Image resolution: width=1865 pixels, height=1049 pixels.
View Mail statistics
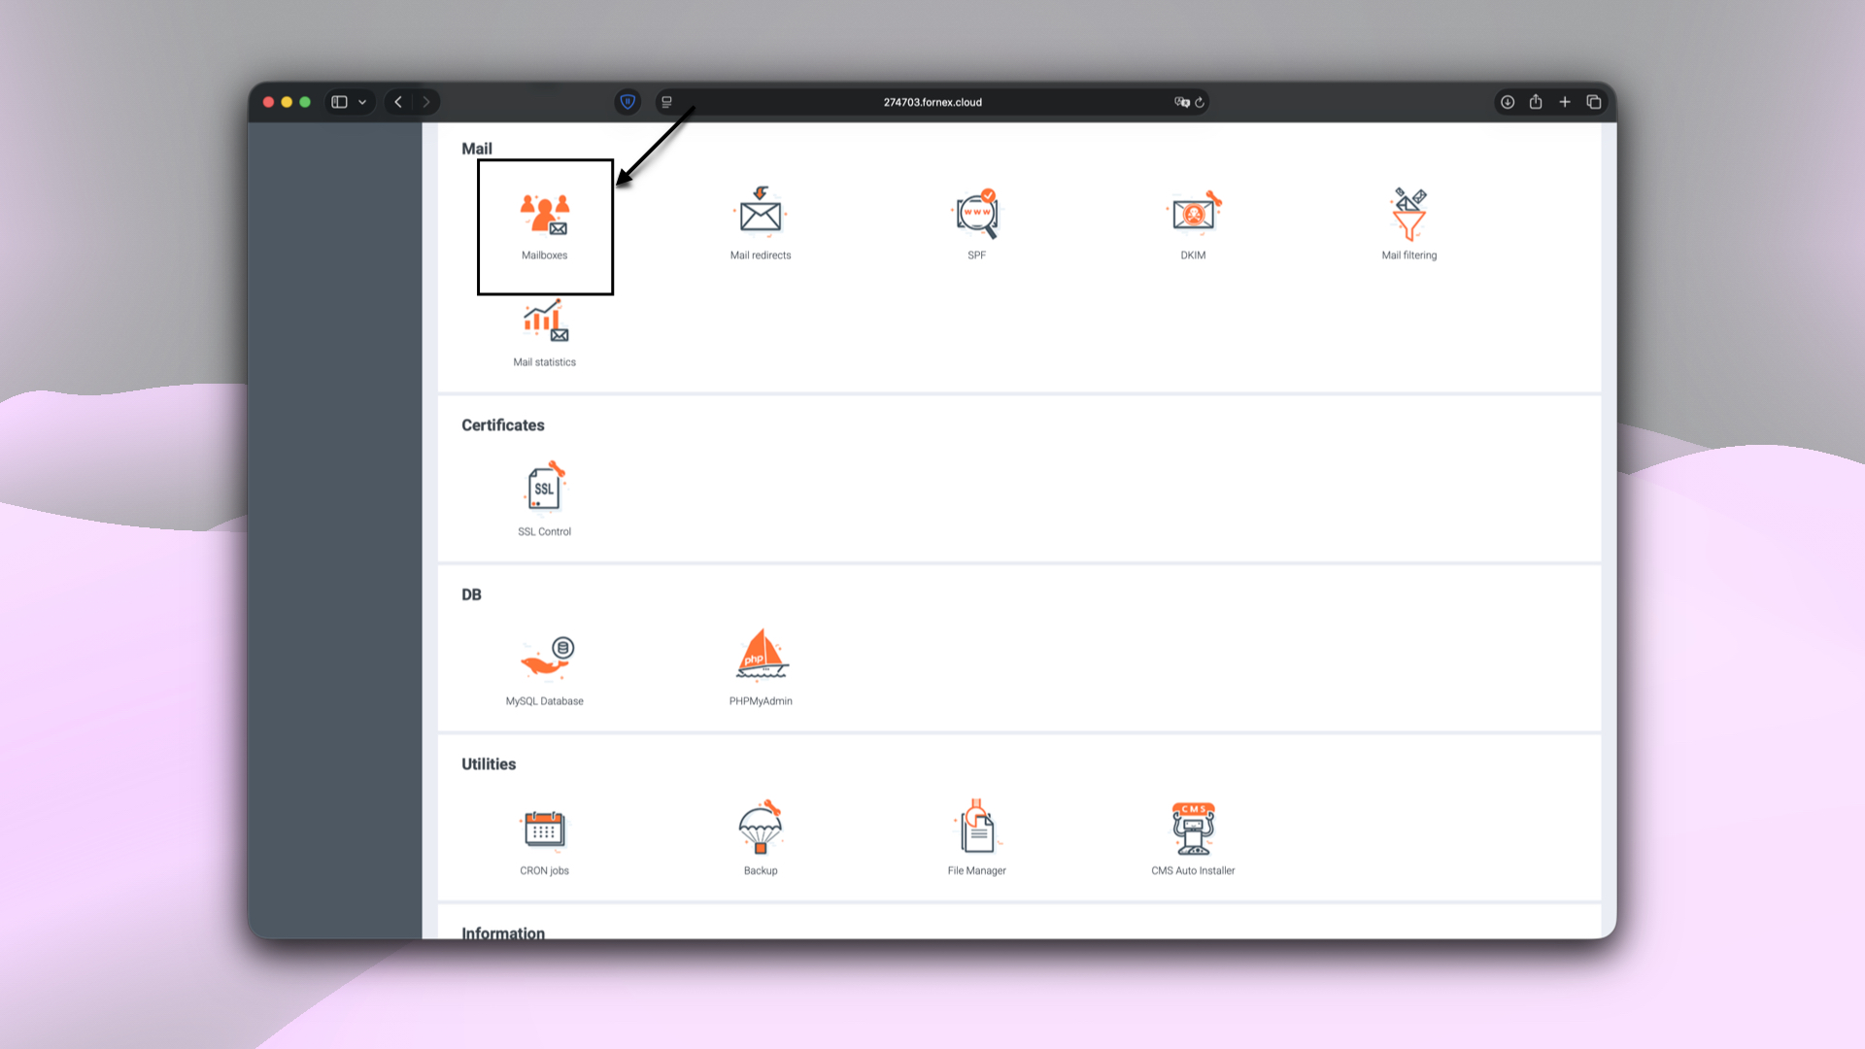[x=544, y=332]
